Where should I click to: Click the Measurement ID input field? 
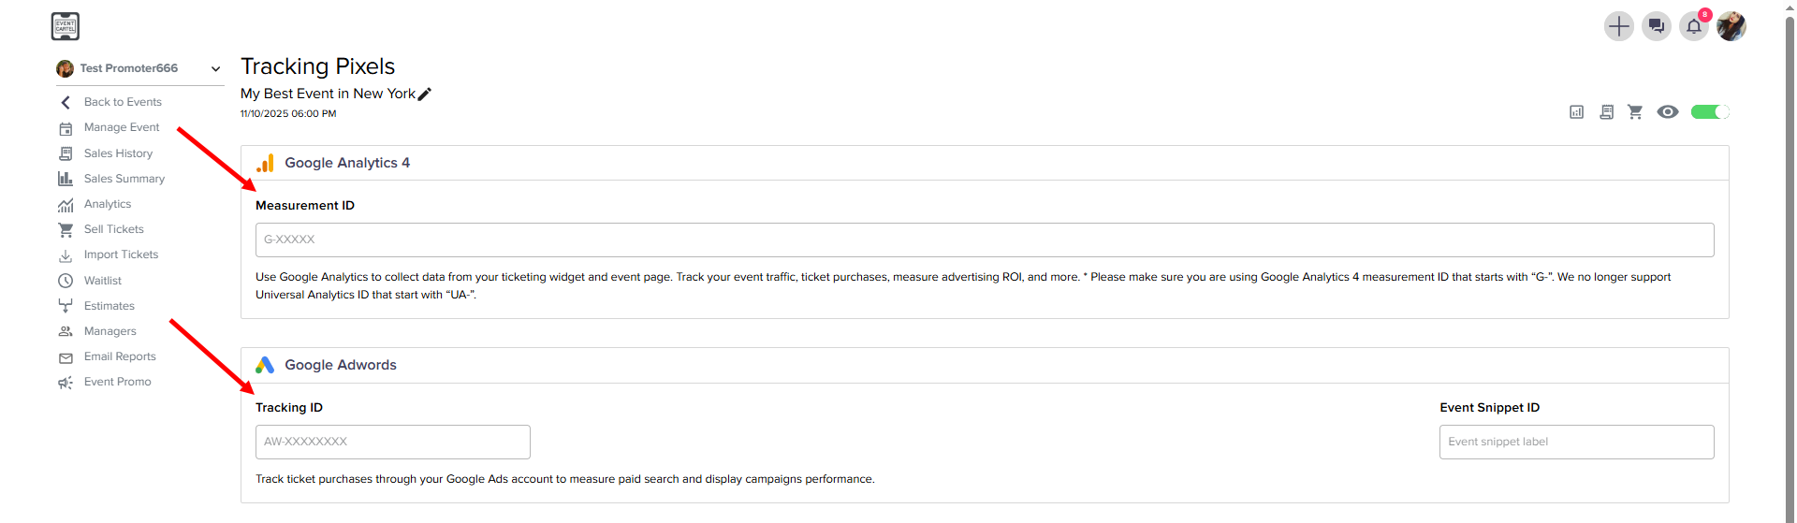click(985, 240)
